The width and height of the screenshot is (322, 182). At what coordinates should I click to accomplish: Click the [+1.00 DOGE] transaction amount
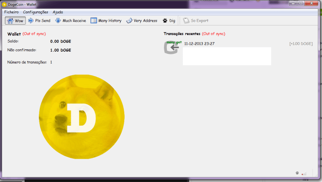click(301, 43)
